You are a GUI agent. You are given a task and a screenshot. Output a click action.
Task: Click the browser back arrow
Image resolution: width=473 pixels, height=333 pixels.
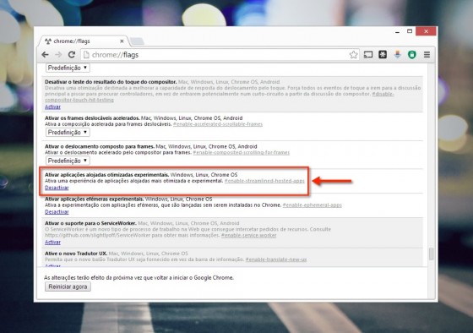[x=46, y=55]
